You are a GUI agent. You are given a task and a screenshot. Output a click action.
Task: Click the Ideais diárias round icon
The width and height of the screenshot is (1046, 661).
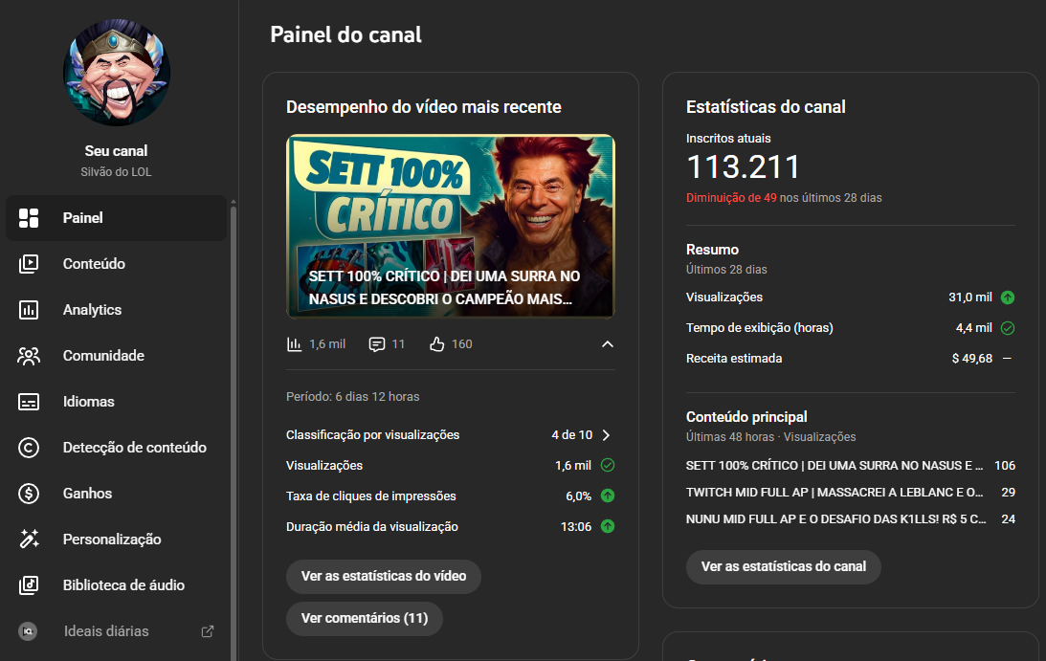click(x=28, y=631)
